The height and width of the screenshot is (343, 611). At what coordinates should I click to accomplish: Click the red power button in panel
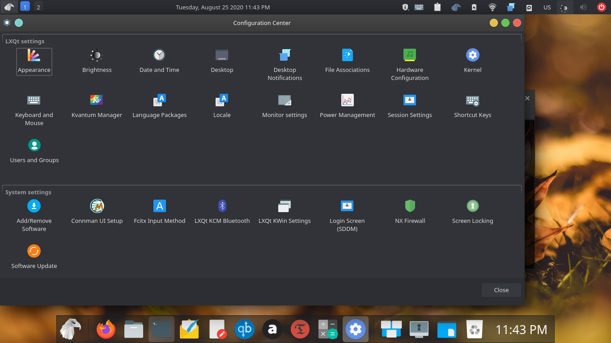click(602, 7)
